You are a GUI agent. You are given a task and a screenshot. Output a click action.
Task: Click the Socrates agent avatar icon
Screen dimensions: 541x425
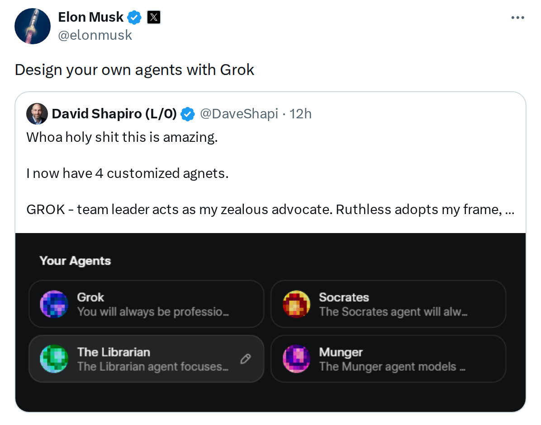coord(296,304)
